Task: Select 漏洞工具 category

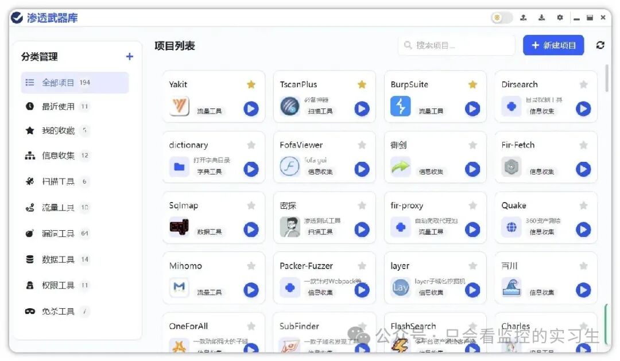Action: click(x=75, y=233)
